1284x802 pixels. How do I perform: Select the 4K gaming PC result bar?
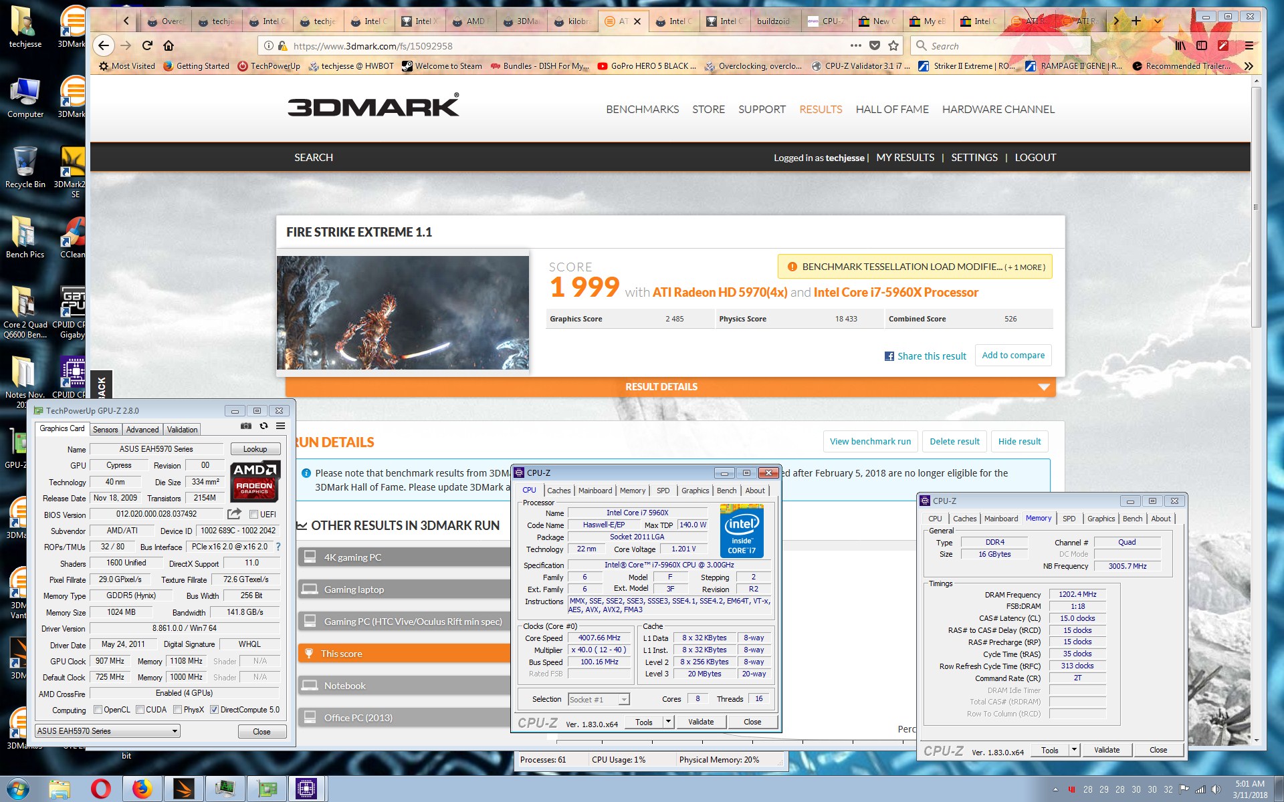404,557
